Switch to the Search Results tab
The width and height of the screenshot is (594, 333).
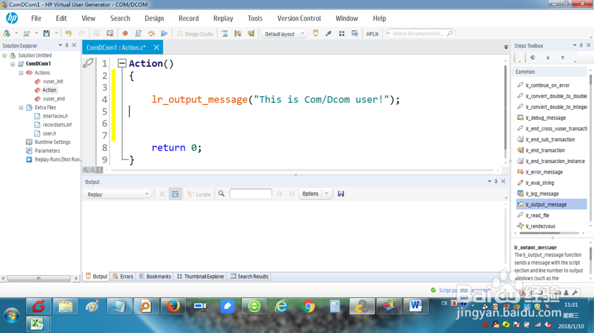pyautogui.click(x=249, y=277)
